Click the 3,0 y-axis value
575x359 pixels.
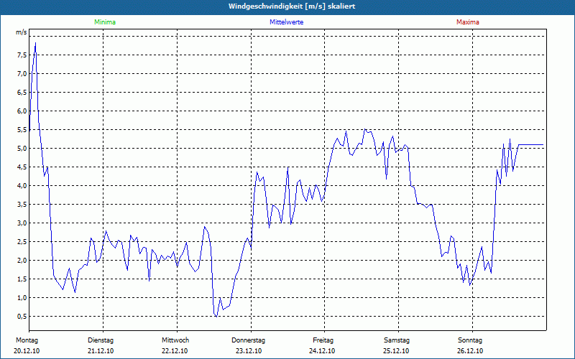(x=22, y=223)
